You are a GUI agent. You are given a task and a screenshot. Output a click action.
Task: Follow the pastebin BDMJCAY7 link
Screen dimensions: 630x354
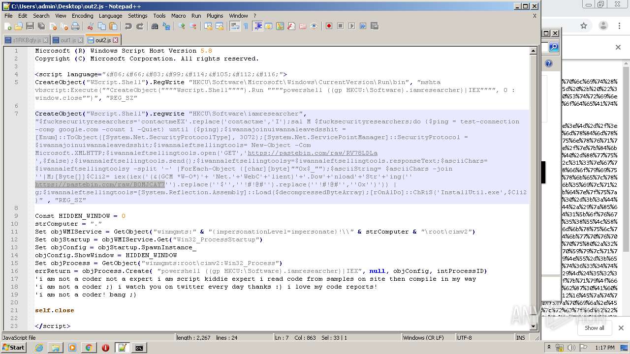coord(100,184)
